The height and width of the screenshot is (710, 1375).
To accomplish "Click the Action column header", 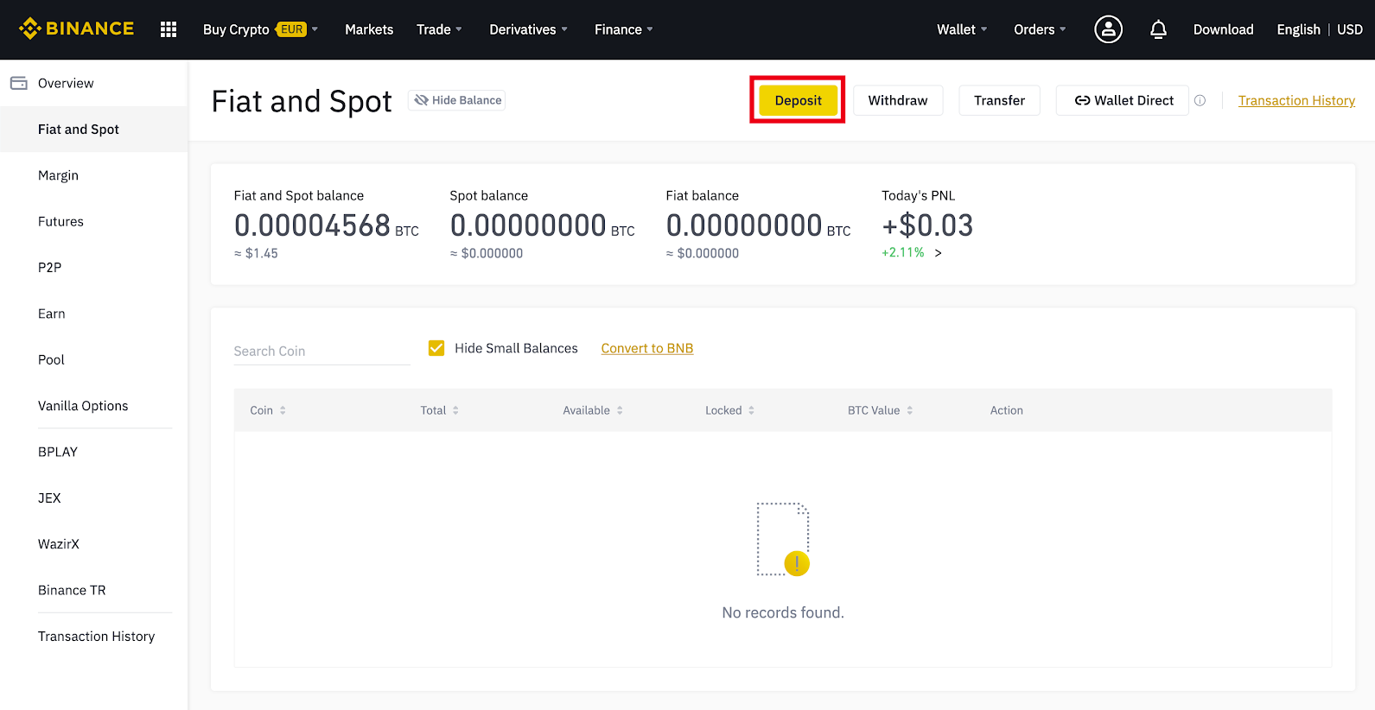I will click(1006, 410).
